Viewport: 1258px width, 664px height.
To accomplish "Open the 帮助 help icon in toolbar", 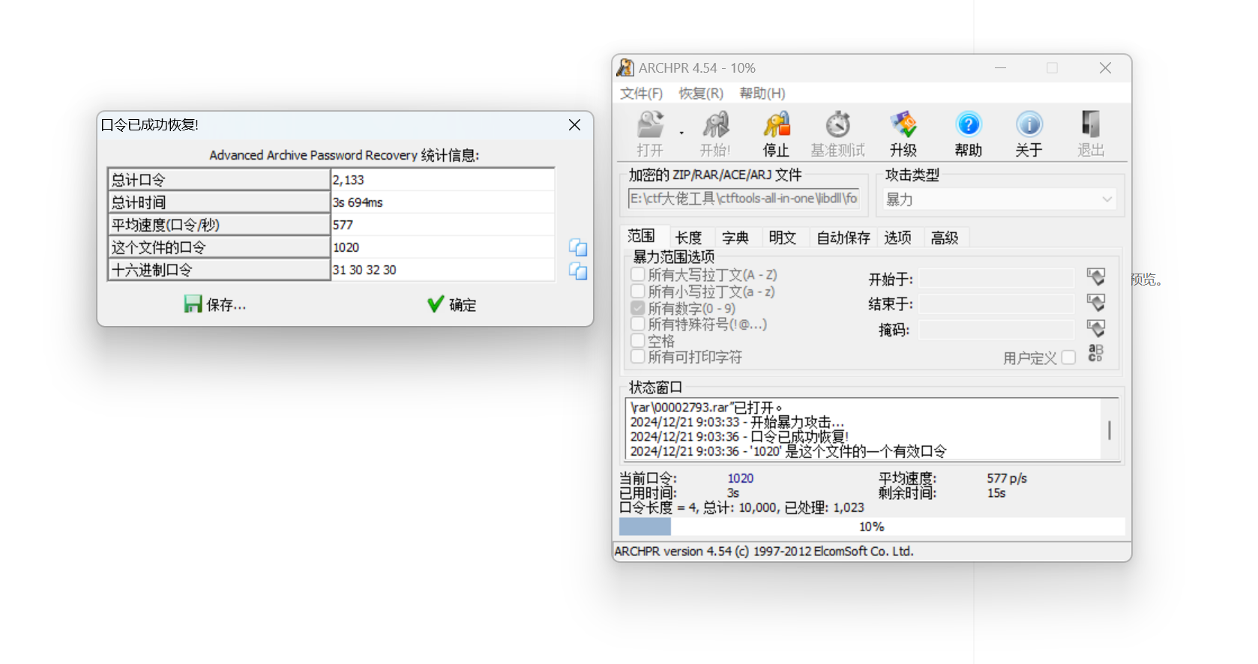I will [968, 133].
